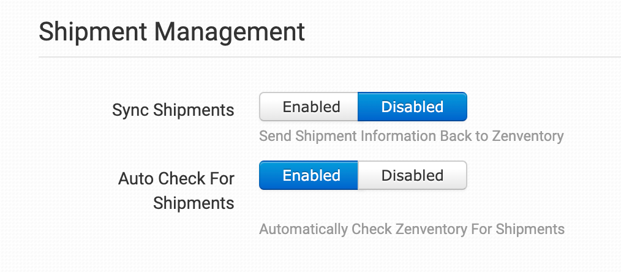Viewport: 621px width, 272px height.
Task: Click the Shipment Management heading
Action: 171,32
